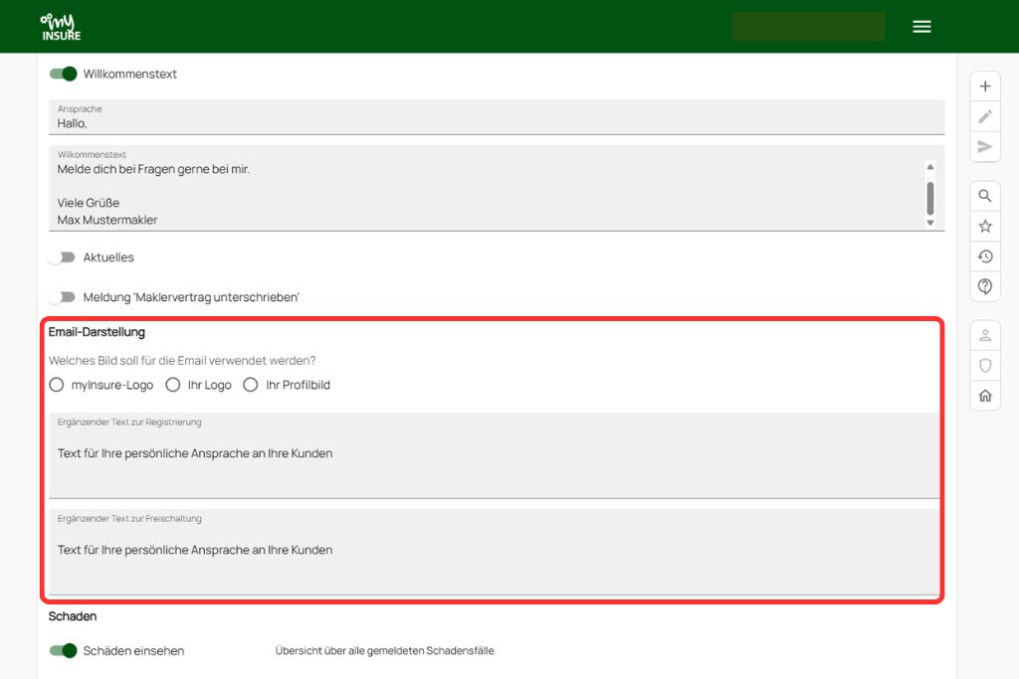The height and width of the screenshot is (679, 1019).
Task: Open the hamburger menu
Action: 921,27
